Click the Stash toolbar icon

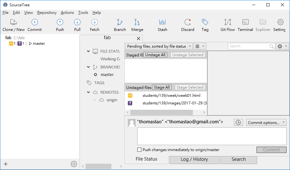162,22
